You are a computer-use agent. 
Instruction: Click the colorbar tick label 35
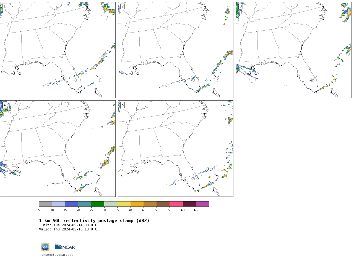117,210
